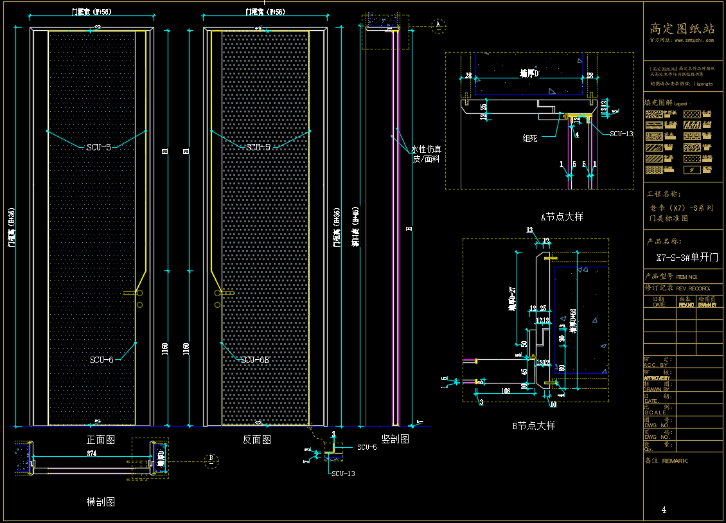Screen dimensions: 726x523
Task: Click the first hatch pattern in the legend
Action: click(654, 114)
